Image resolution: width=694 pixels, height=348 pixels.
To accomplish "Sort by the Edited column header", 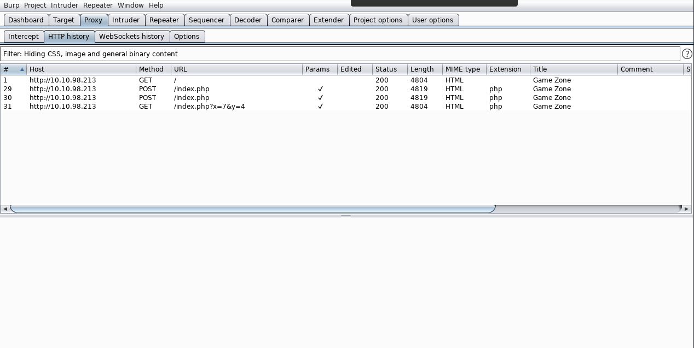I will coord(355,69).
